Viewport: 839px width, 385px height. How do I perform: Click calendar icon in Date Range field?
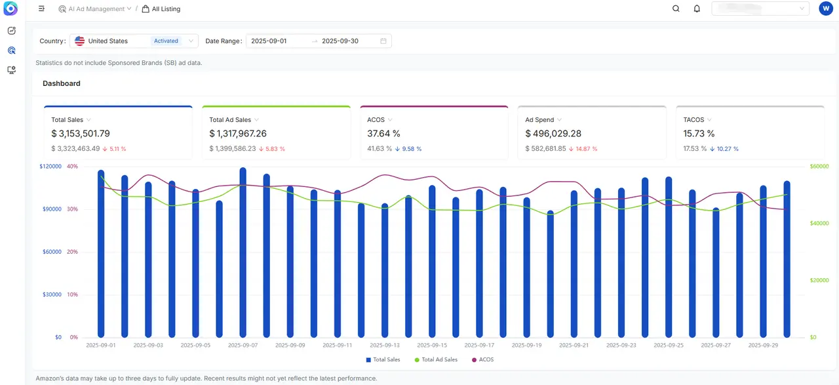[x=383, y=41]
